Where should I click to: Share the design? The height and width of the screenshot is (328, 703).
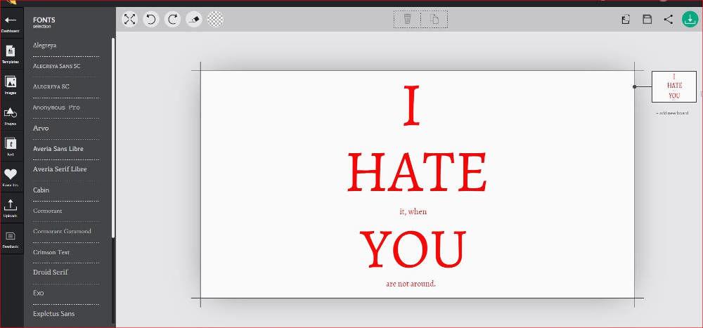pyautogui.click(x=669, y=19)
